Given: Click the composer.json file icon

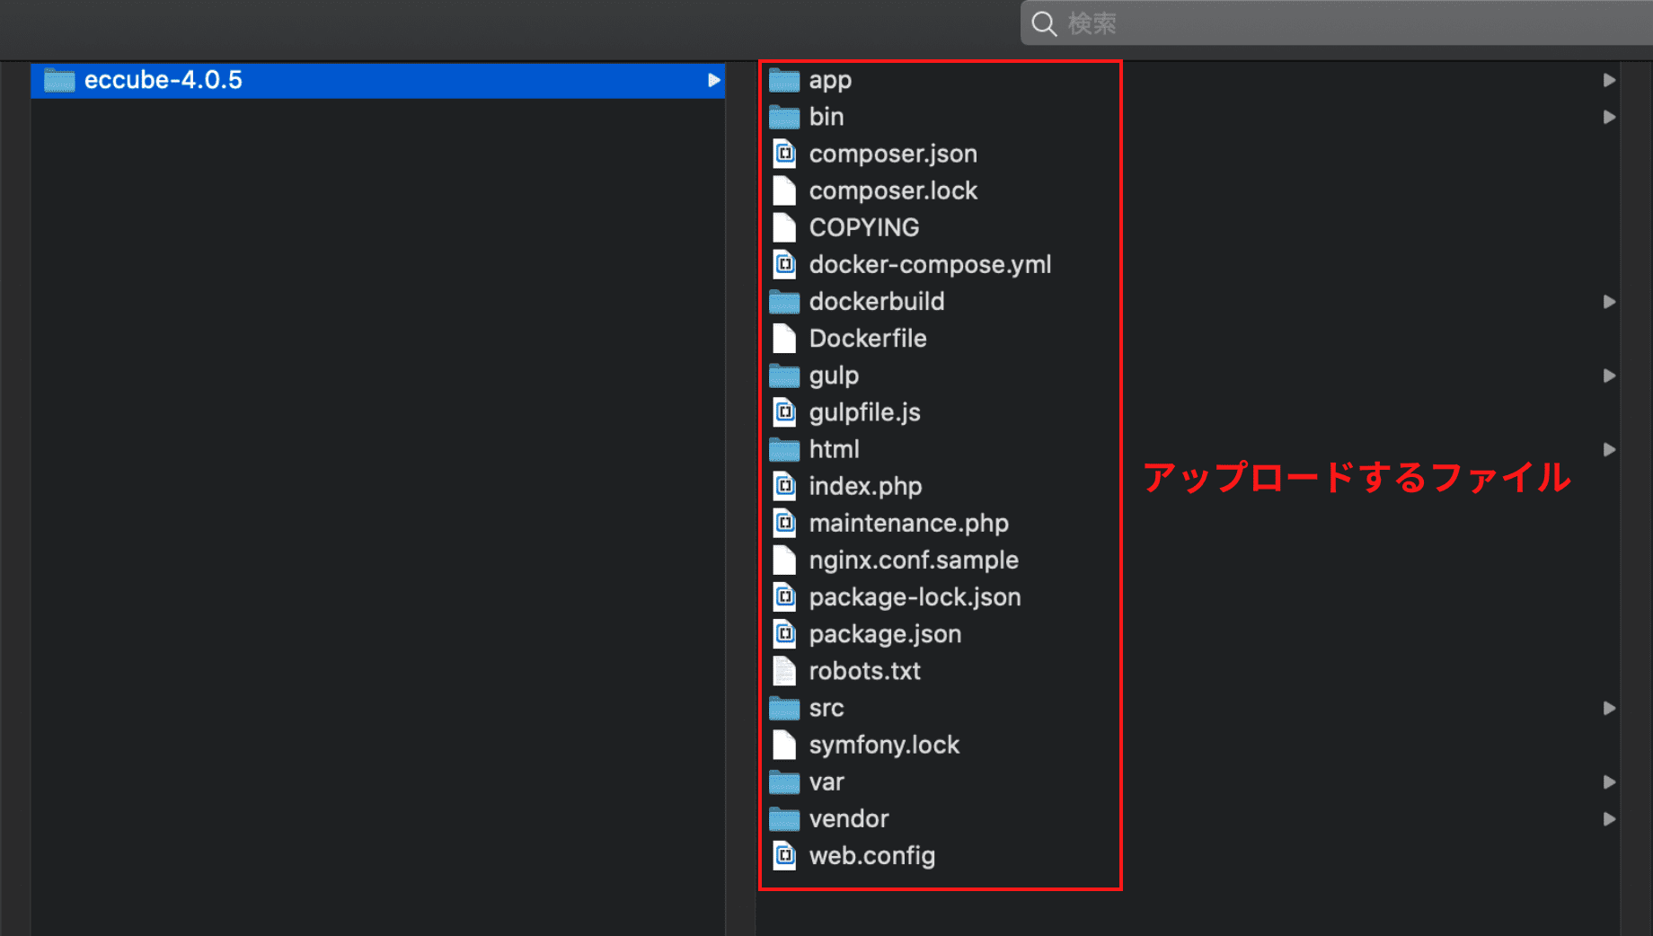Looking at the screenshot, I should (784, 155).
